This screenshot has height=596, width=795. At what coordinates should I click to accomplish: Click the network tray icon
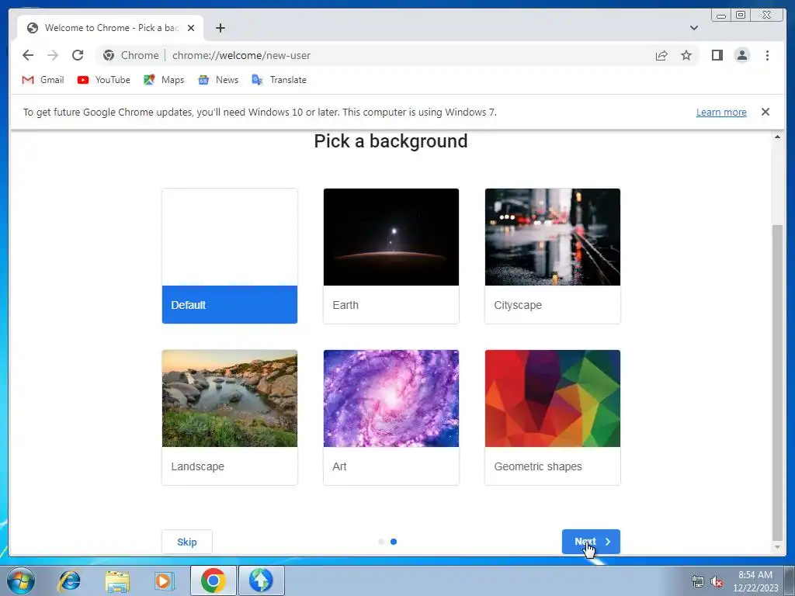click(698, 581)
